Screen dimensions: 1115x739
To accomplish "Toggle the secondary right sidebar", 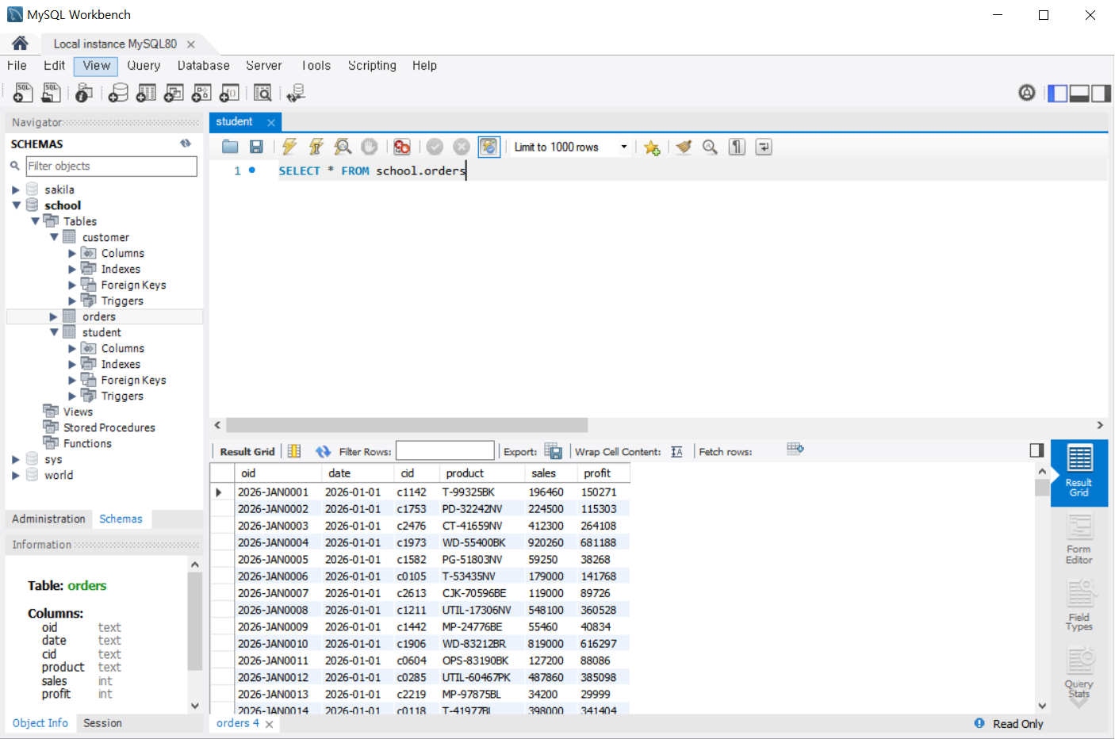I will click(1101, 94).
